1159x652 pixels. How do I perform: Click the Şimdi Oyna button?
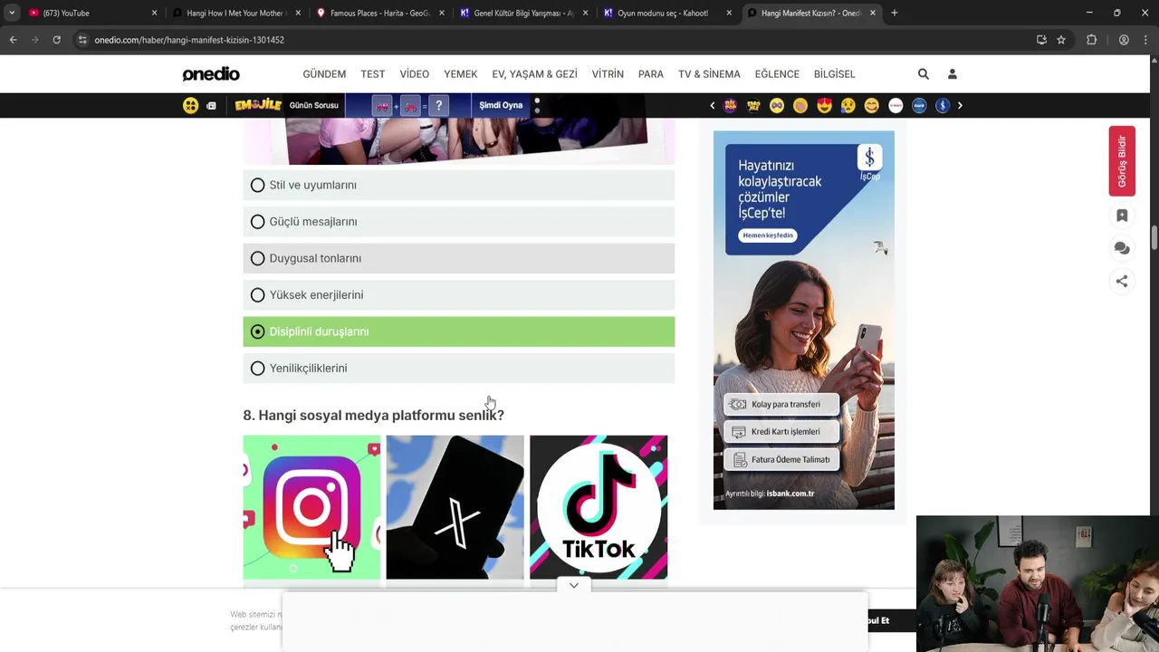coord(501,105)
